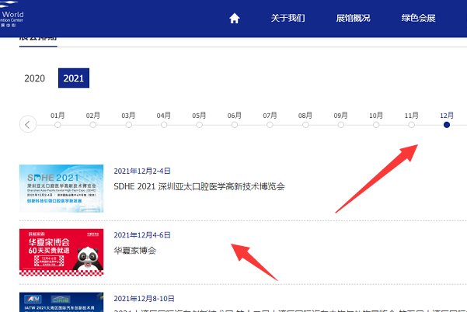Select the 11月 timeline marker
This screenshot has height=312, width=467.
pos(412,125)
